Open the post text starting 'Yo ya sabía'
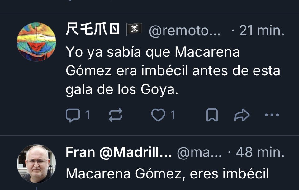The width and height of the screenshot is (299, 190). coord(153,52)
